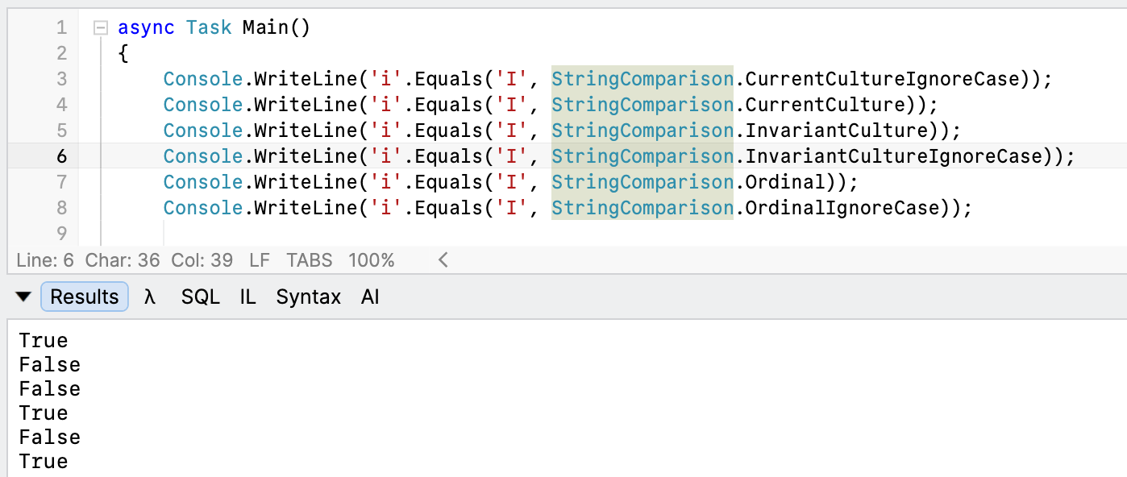Viewport: 1127px width, 477px height.
Task: Switch to the Results tab
Action: tap(85, 297)
